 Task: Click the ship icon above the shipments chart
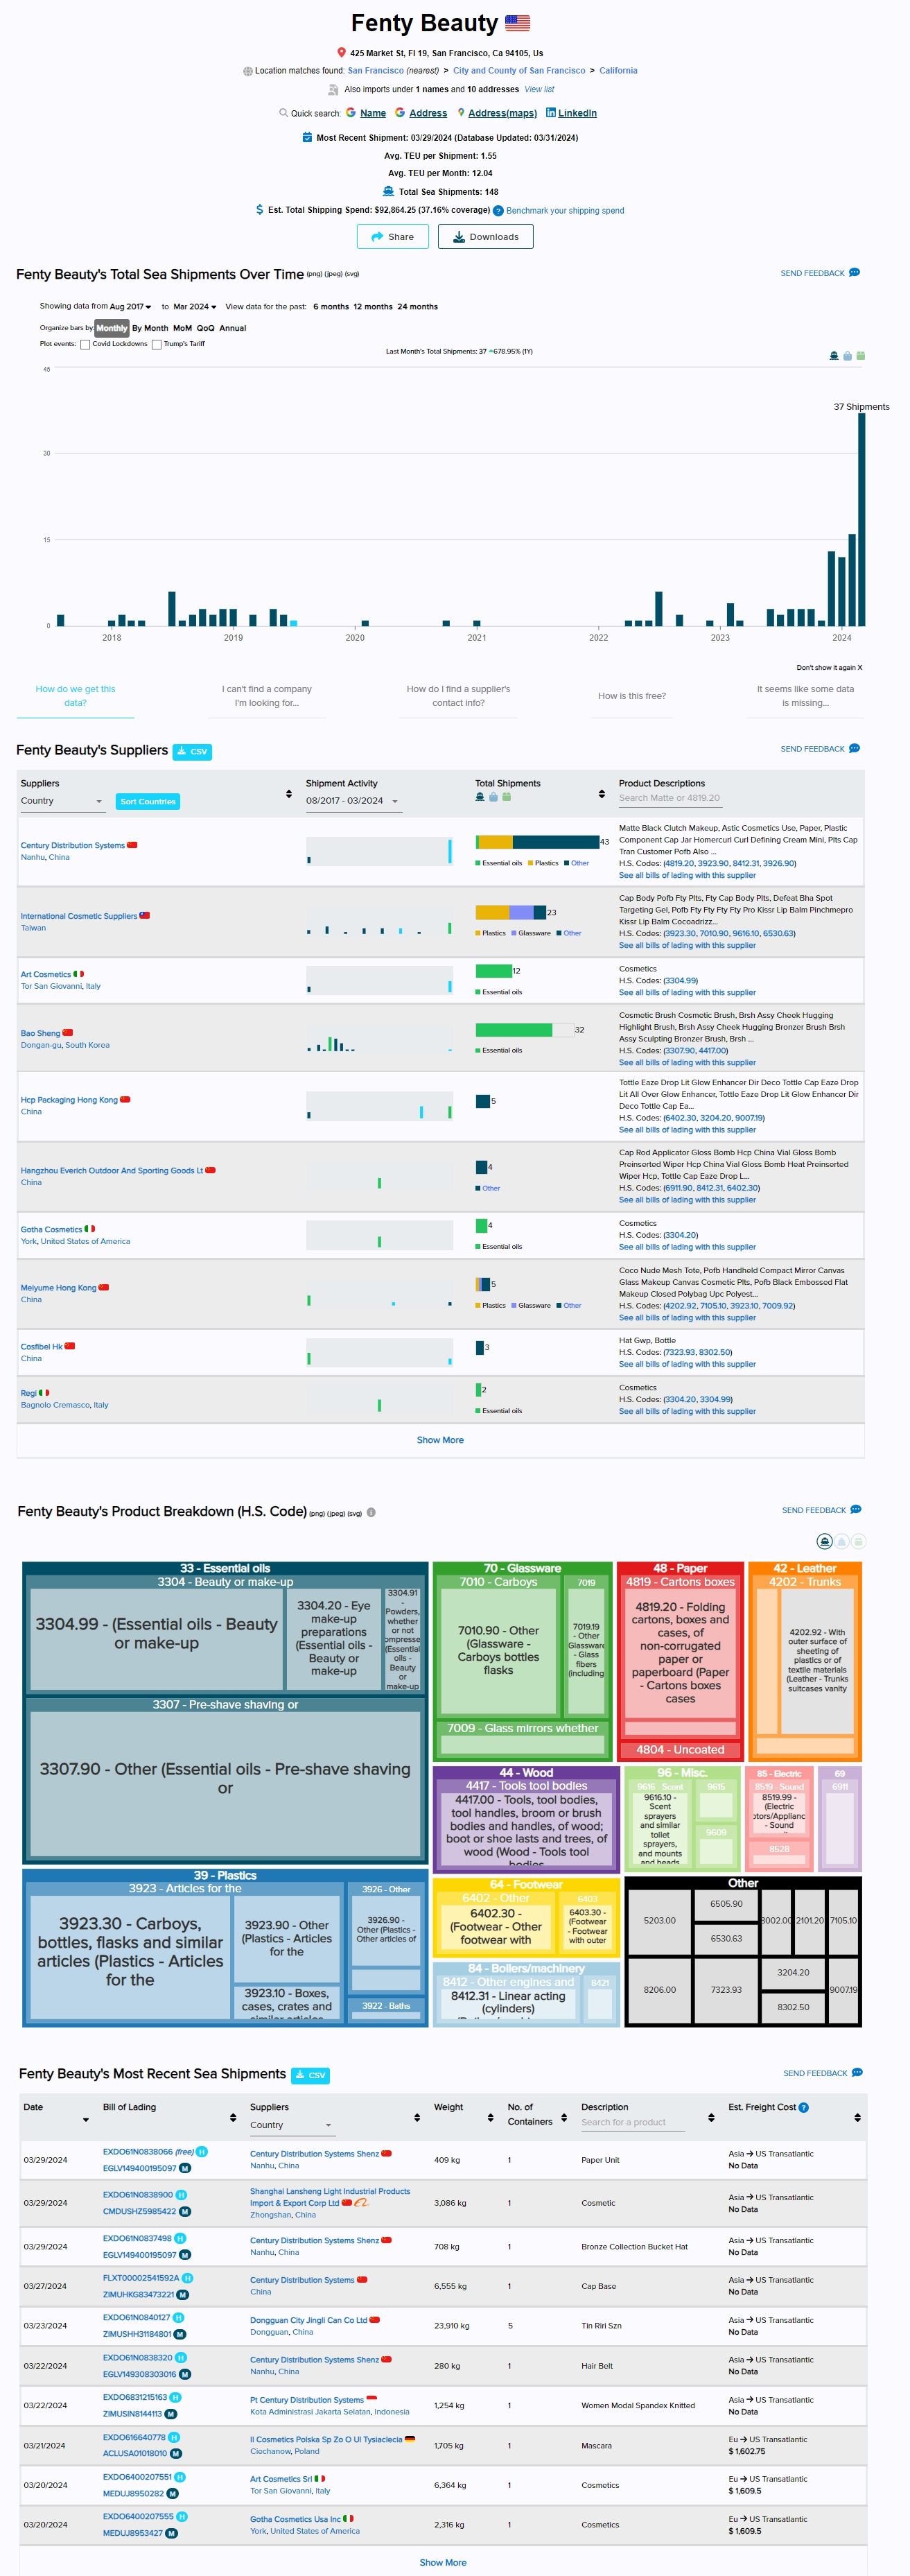(834, 355)
